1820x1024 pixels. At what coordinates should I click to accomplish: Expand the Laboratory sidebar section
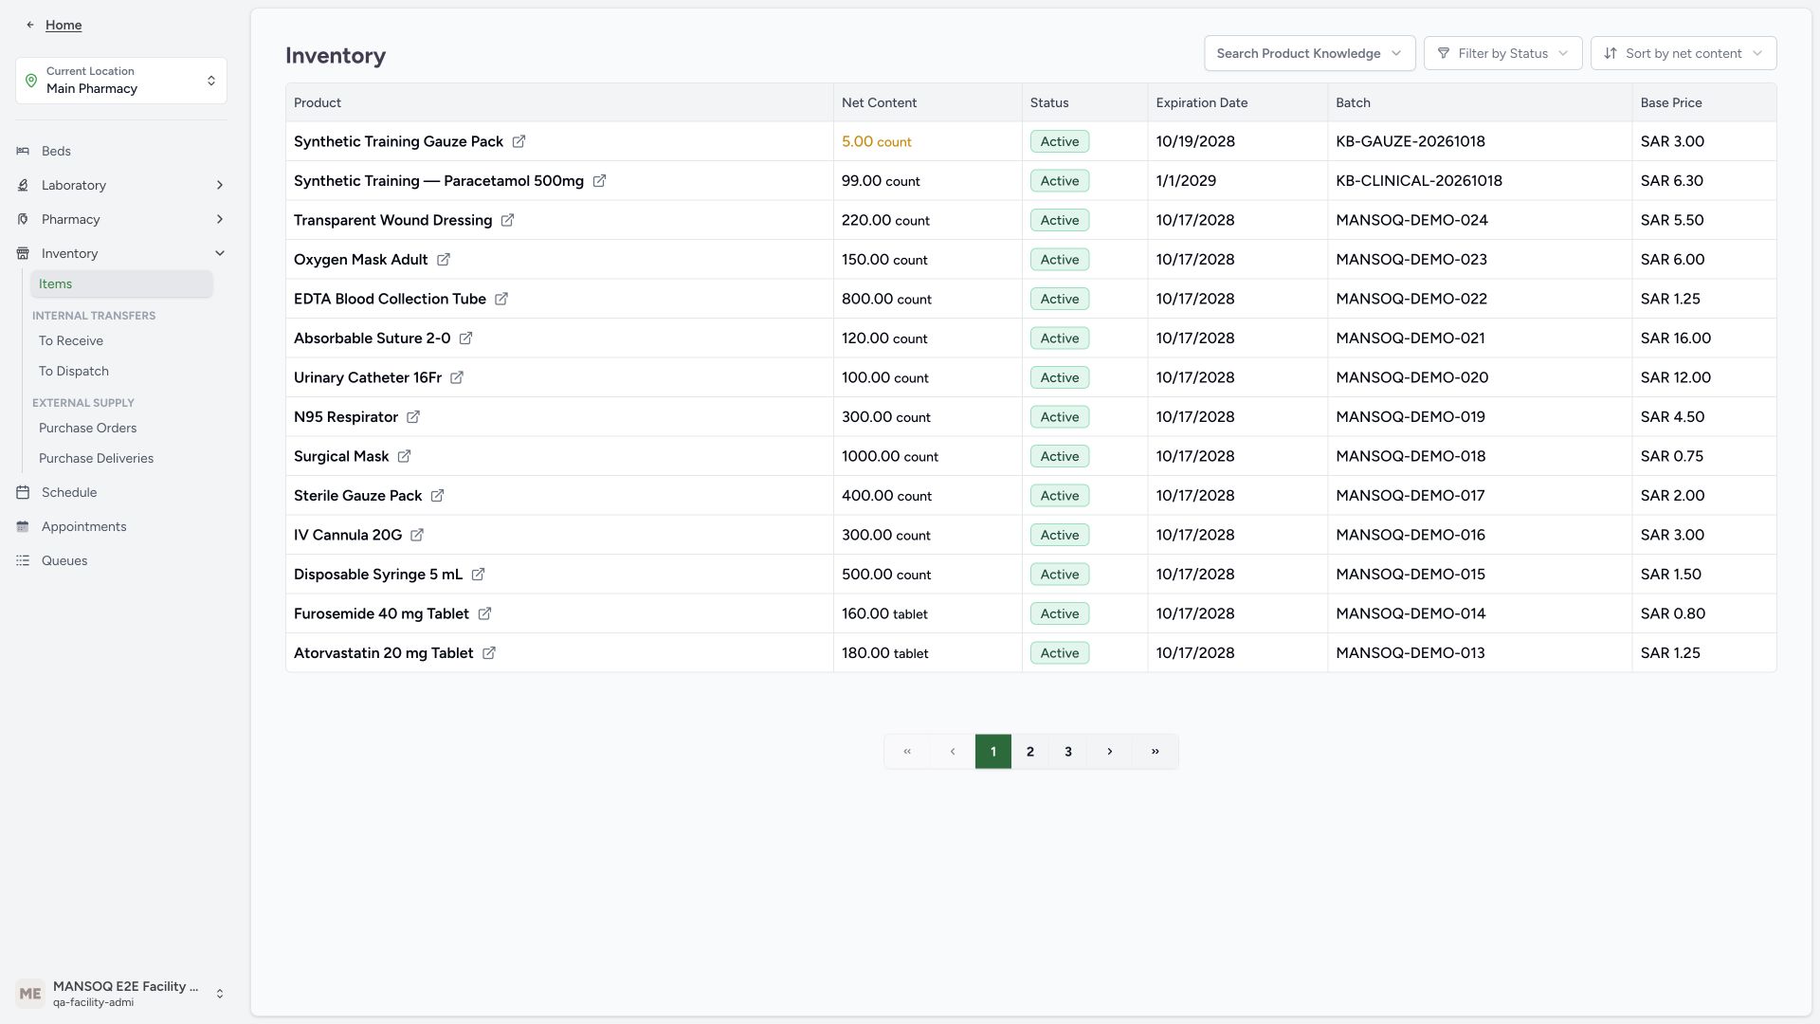pyautogui.click(x=121, y=185)
